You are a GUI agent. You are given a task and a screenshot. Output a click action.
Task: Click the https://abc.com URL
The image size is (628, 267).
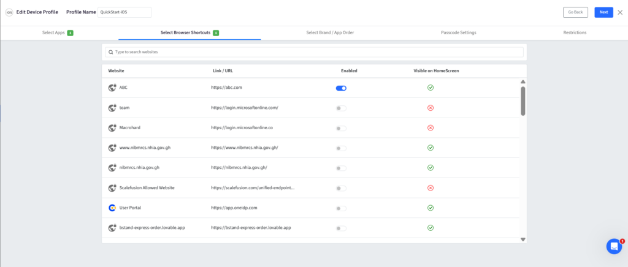(226, 88)
